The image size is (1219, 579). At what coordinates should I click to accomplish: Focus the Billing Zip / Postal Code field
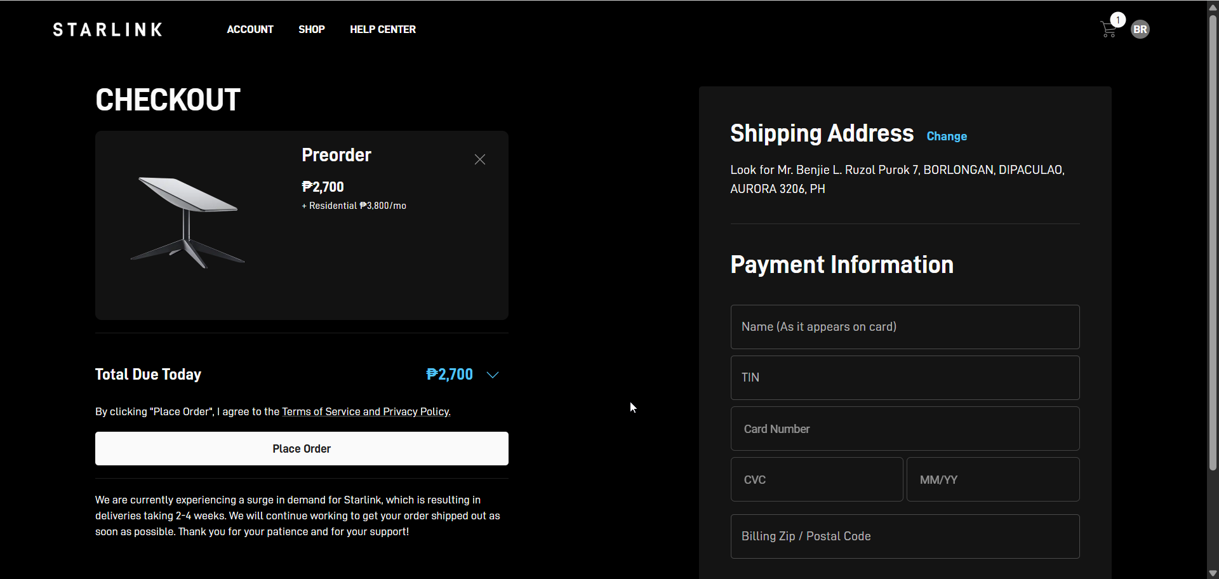[905, 536]
